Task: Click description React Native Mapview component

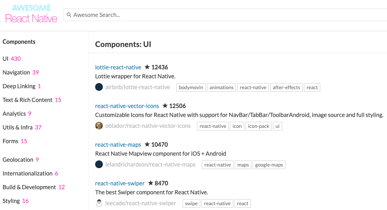Action: tap(161, 154)
